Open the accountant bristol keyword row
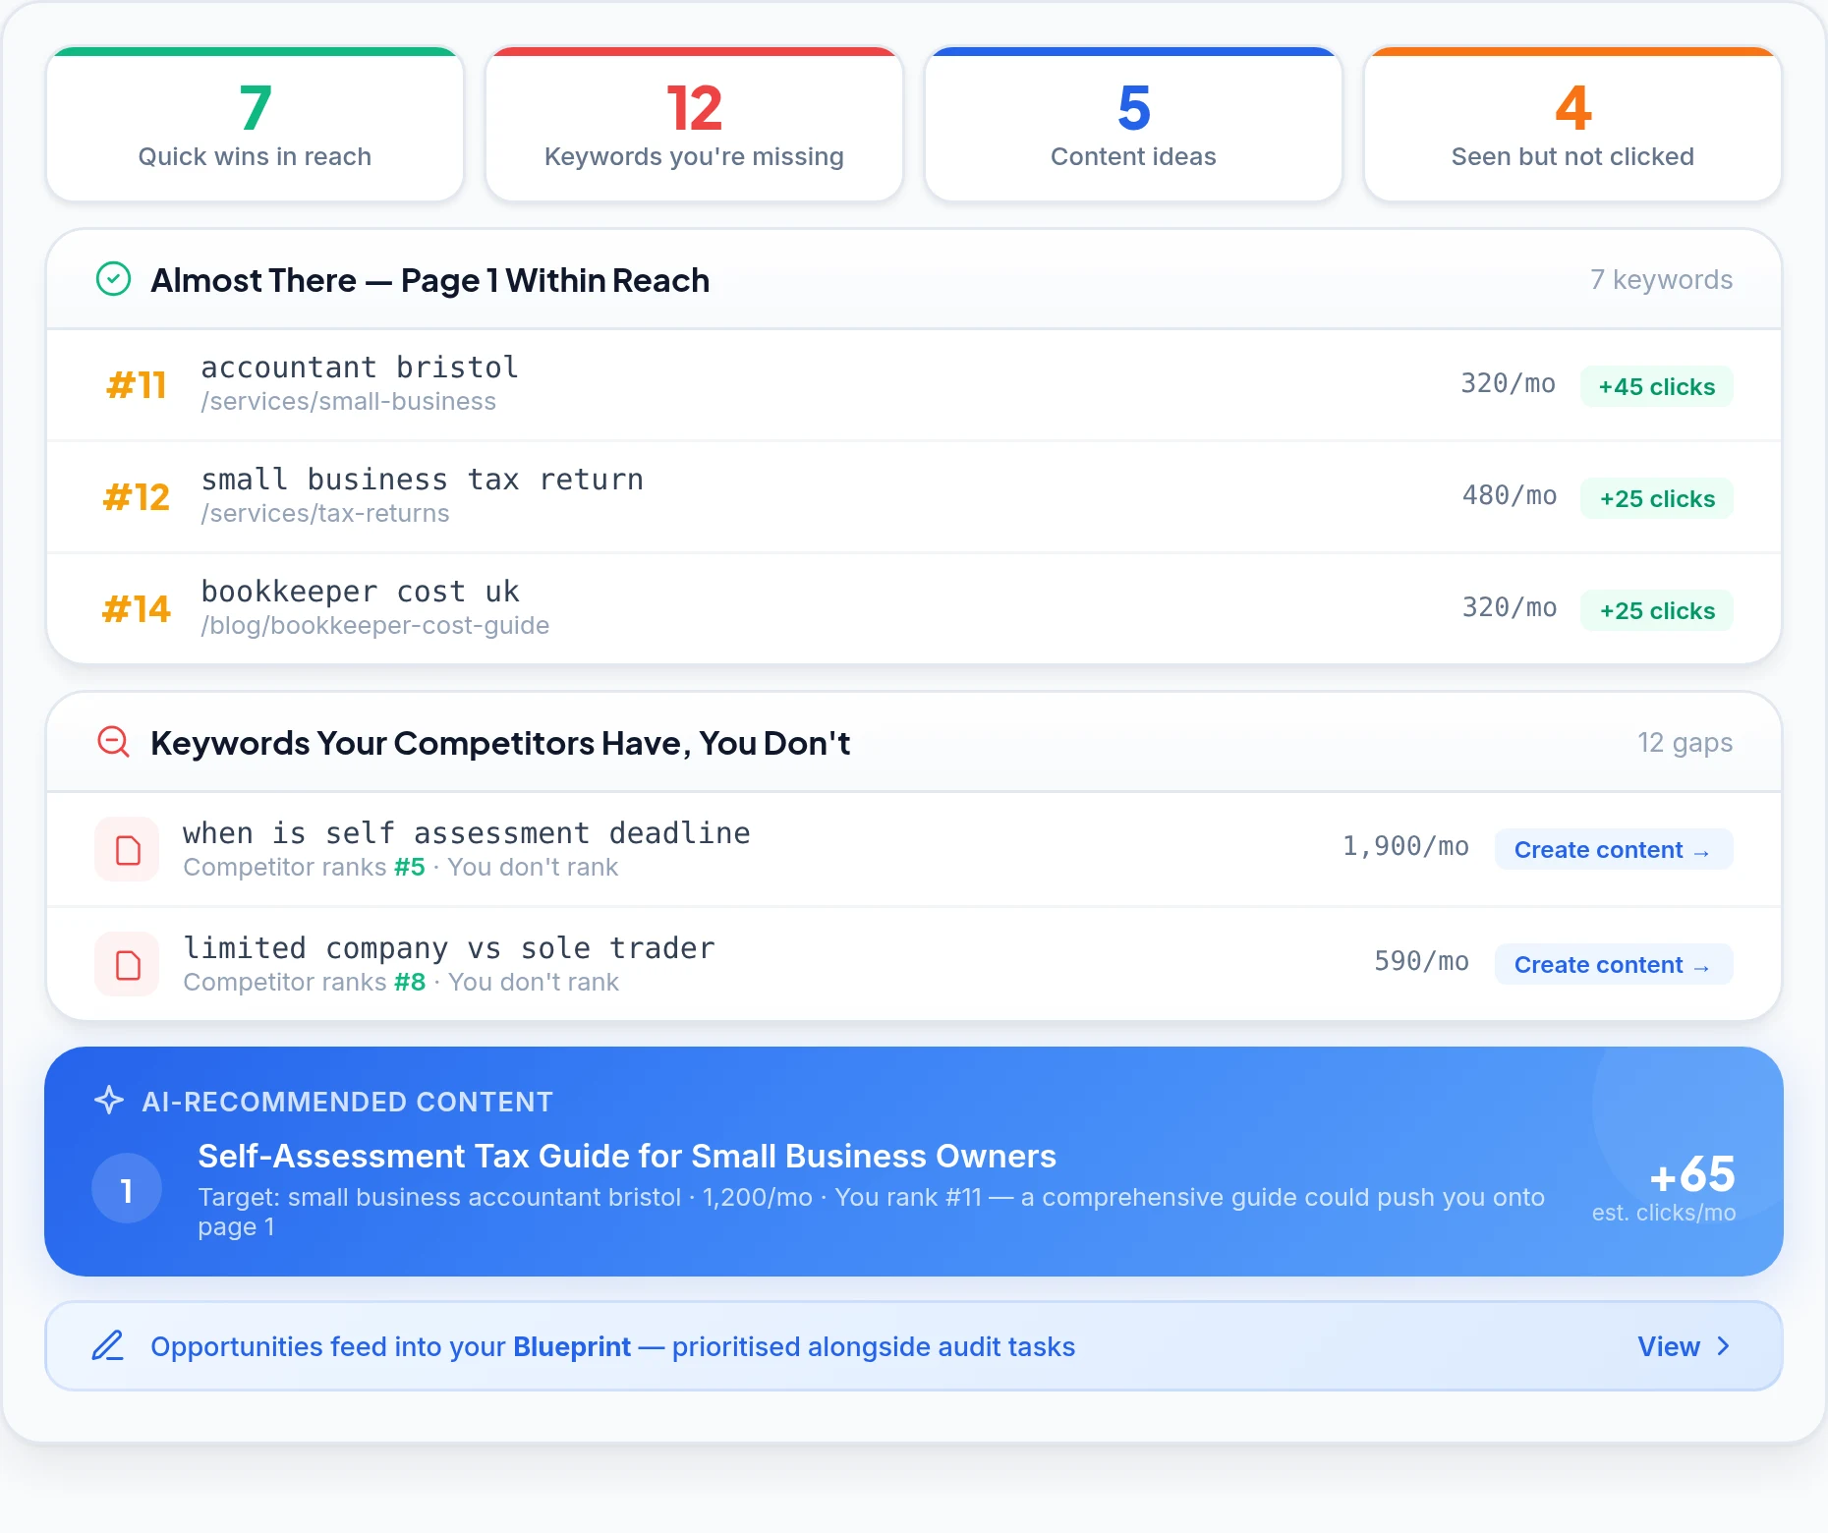 [x=914, y=385]
